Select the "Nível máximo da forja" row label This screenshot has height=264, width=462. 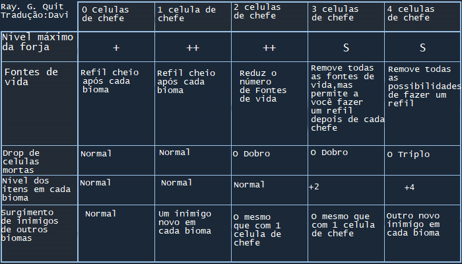[x=38, y=42]
